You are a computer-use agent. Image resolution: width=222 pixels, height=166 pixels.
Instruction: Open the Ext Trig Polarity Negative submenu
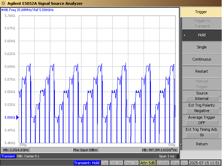[202, 108]
